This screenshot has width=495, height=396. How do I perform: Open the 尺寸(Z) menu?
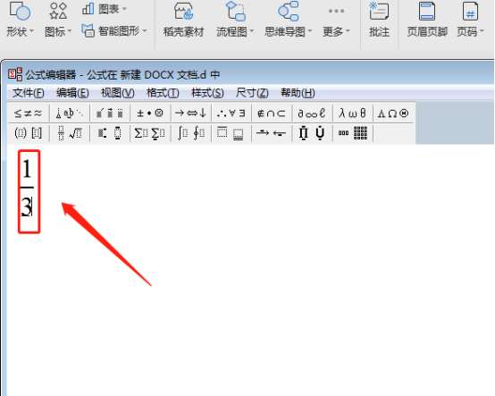point(252,93)
